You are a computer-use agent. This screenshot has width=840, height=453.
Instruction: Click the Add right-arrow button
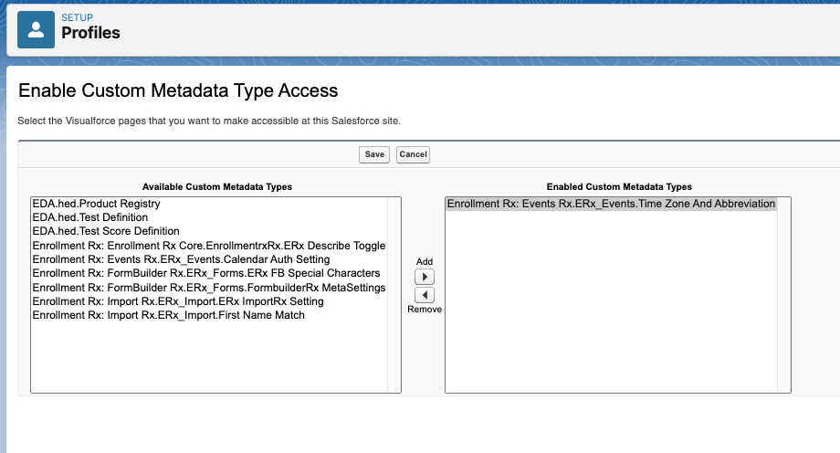[425, 277]
